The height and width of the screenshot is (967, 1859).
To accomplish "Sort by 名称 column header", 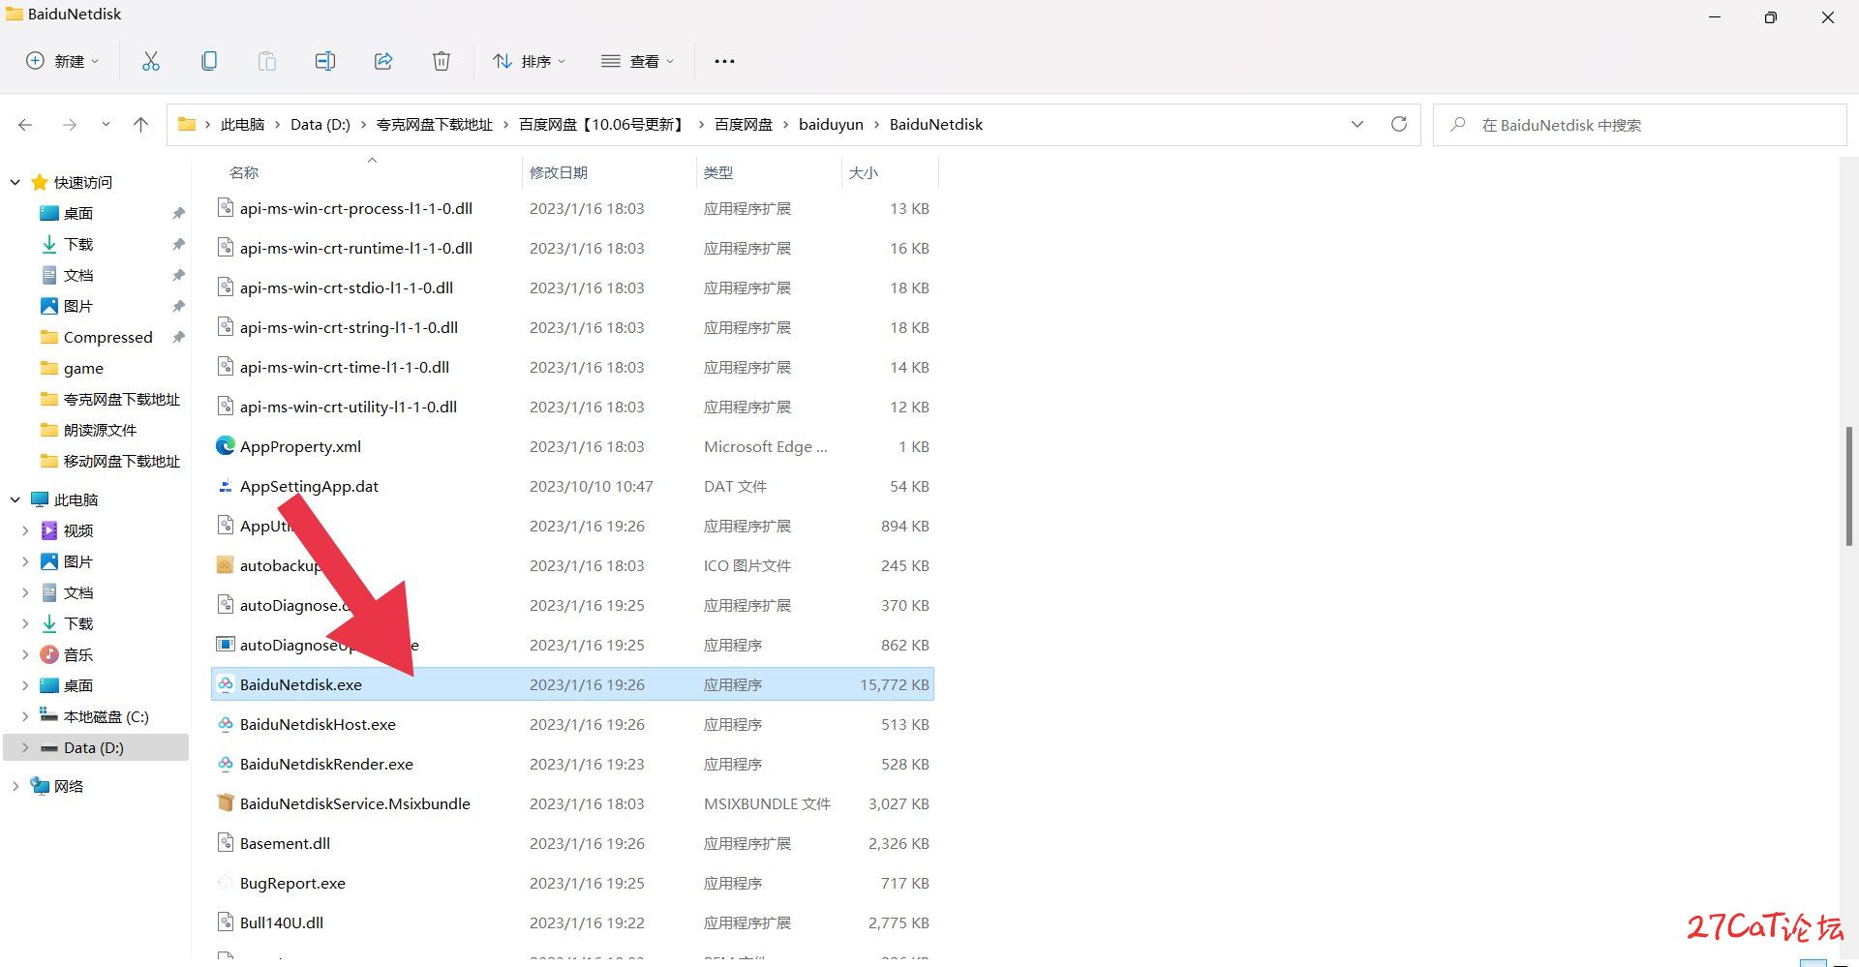I will point(244,172).
